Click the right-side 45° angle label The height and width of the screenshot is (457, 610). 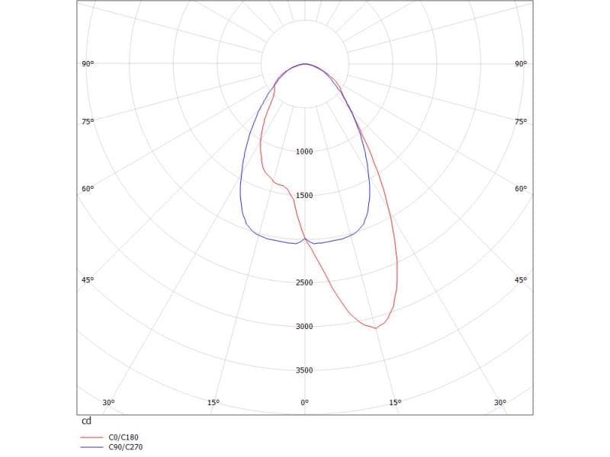[521, 280]
